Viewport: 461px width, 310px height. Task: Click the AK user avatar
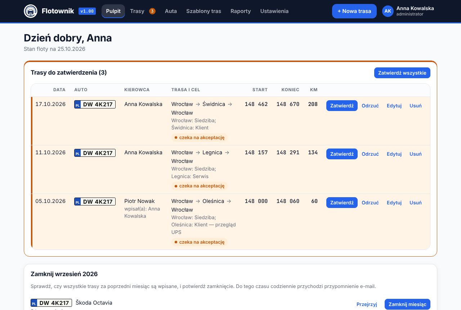pos(388,11)
